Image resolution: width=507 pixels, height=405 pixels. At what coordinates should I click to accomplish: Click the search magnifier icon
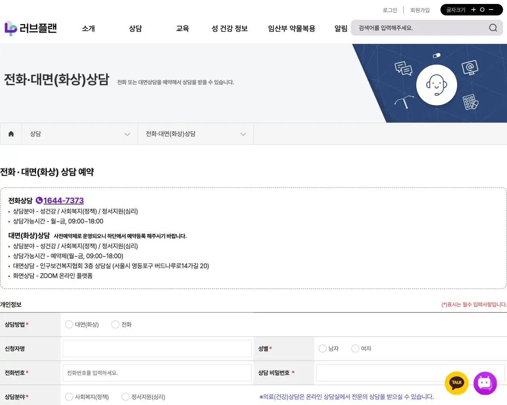tap(493, 28)
